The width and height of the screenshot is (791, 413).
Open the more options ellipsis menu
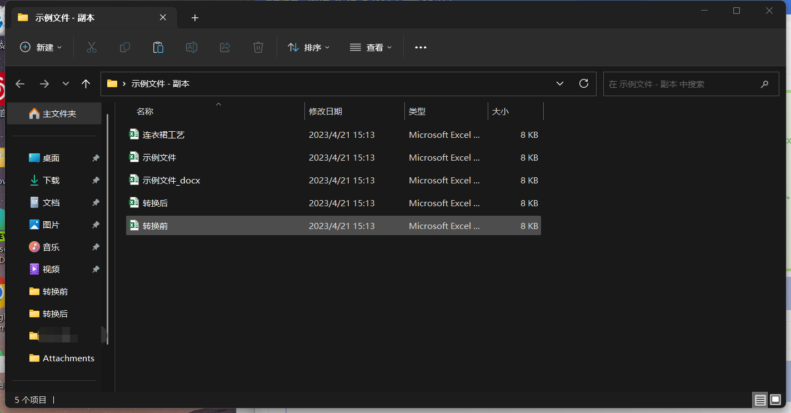tap(420, 48)
